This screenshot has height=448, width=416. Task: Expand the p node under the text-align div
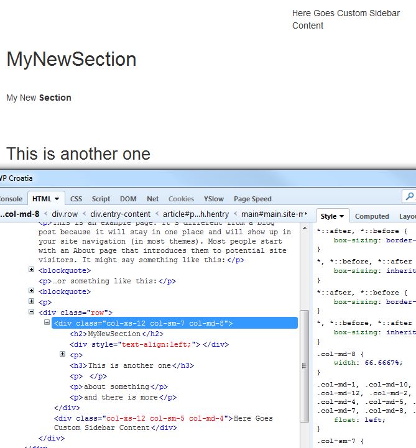(62, 354)
